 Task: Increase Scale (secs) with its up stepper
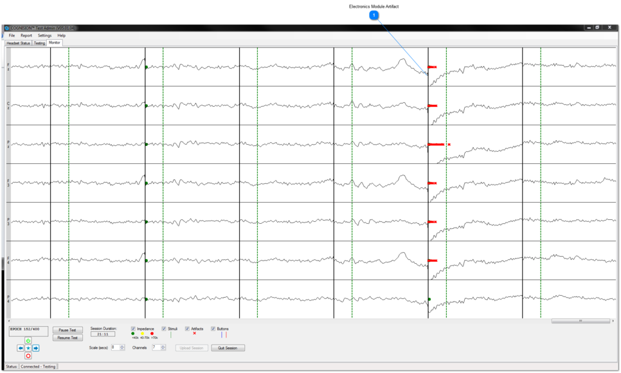(x=121, y=345)
